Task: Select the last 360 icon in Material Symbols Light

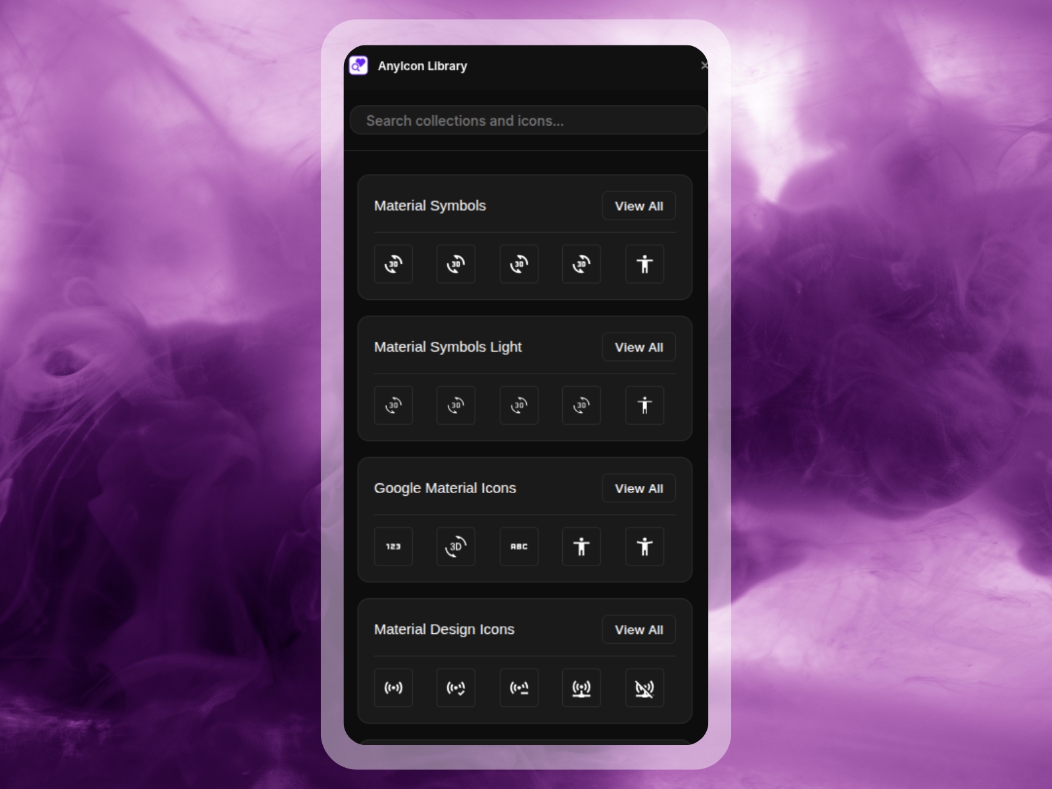Action: pos(581,405)
